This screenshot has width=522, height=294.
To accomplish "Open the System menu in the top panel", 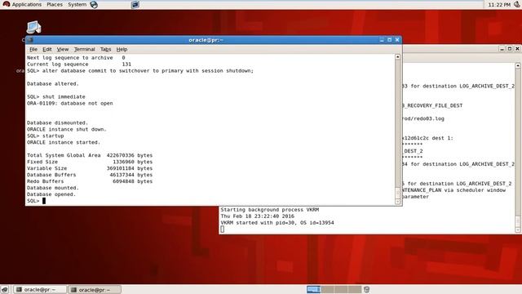I will (77, 5).
